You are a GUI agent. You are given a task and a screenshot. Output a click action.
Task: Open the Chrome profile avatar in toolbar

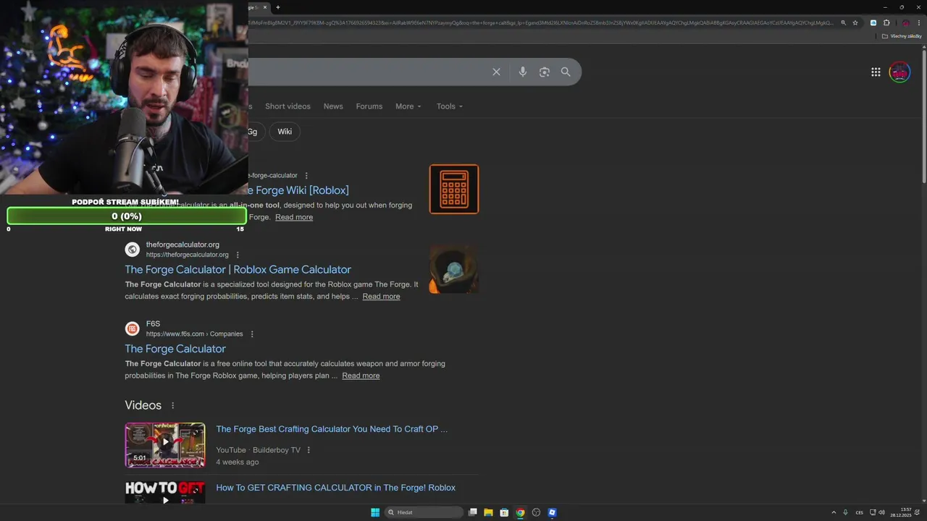tap(905, 22)
